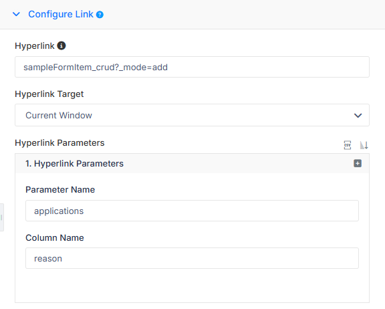
Task: Click the Parameter Name label
Action: [x=60, y=190]
